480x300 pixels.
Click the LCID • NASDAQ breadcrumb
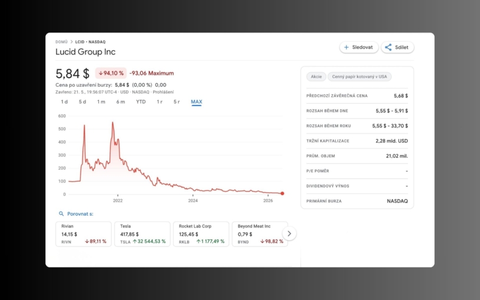coord(90,42)
